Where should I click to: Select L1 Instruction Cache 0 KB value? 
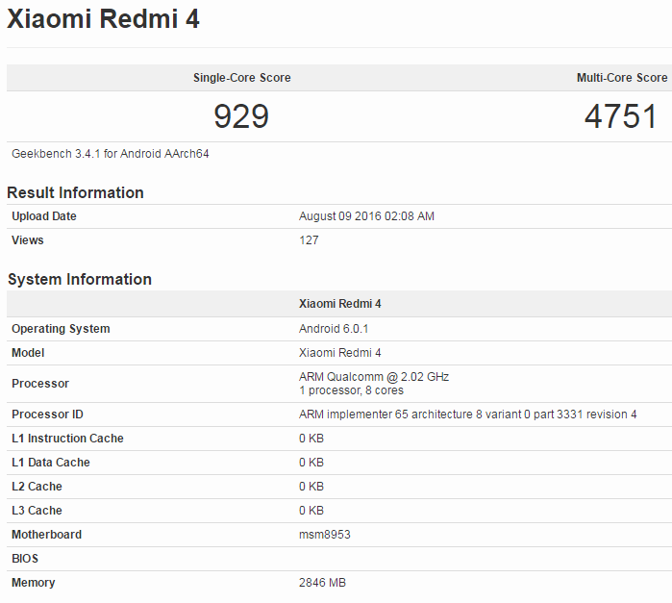(311, 439)
